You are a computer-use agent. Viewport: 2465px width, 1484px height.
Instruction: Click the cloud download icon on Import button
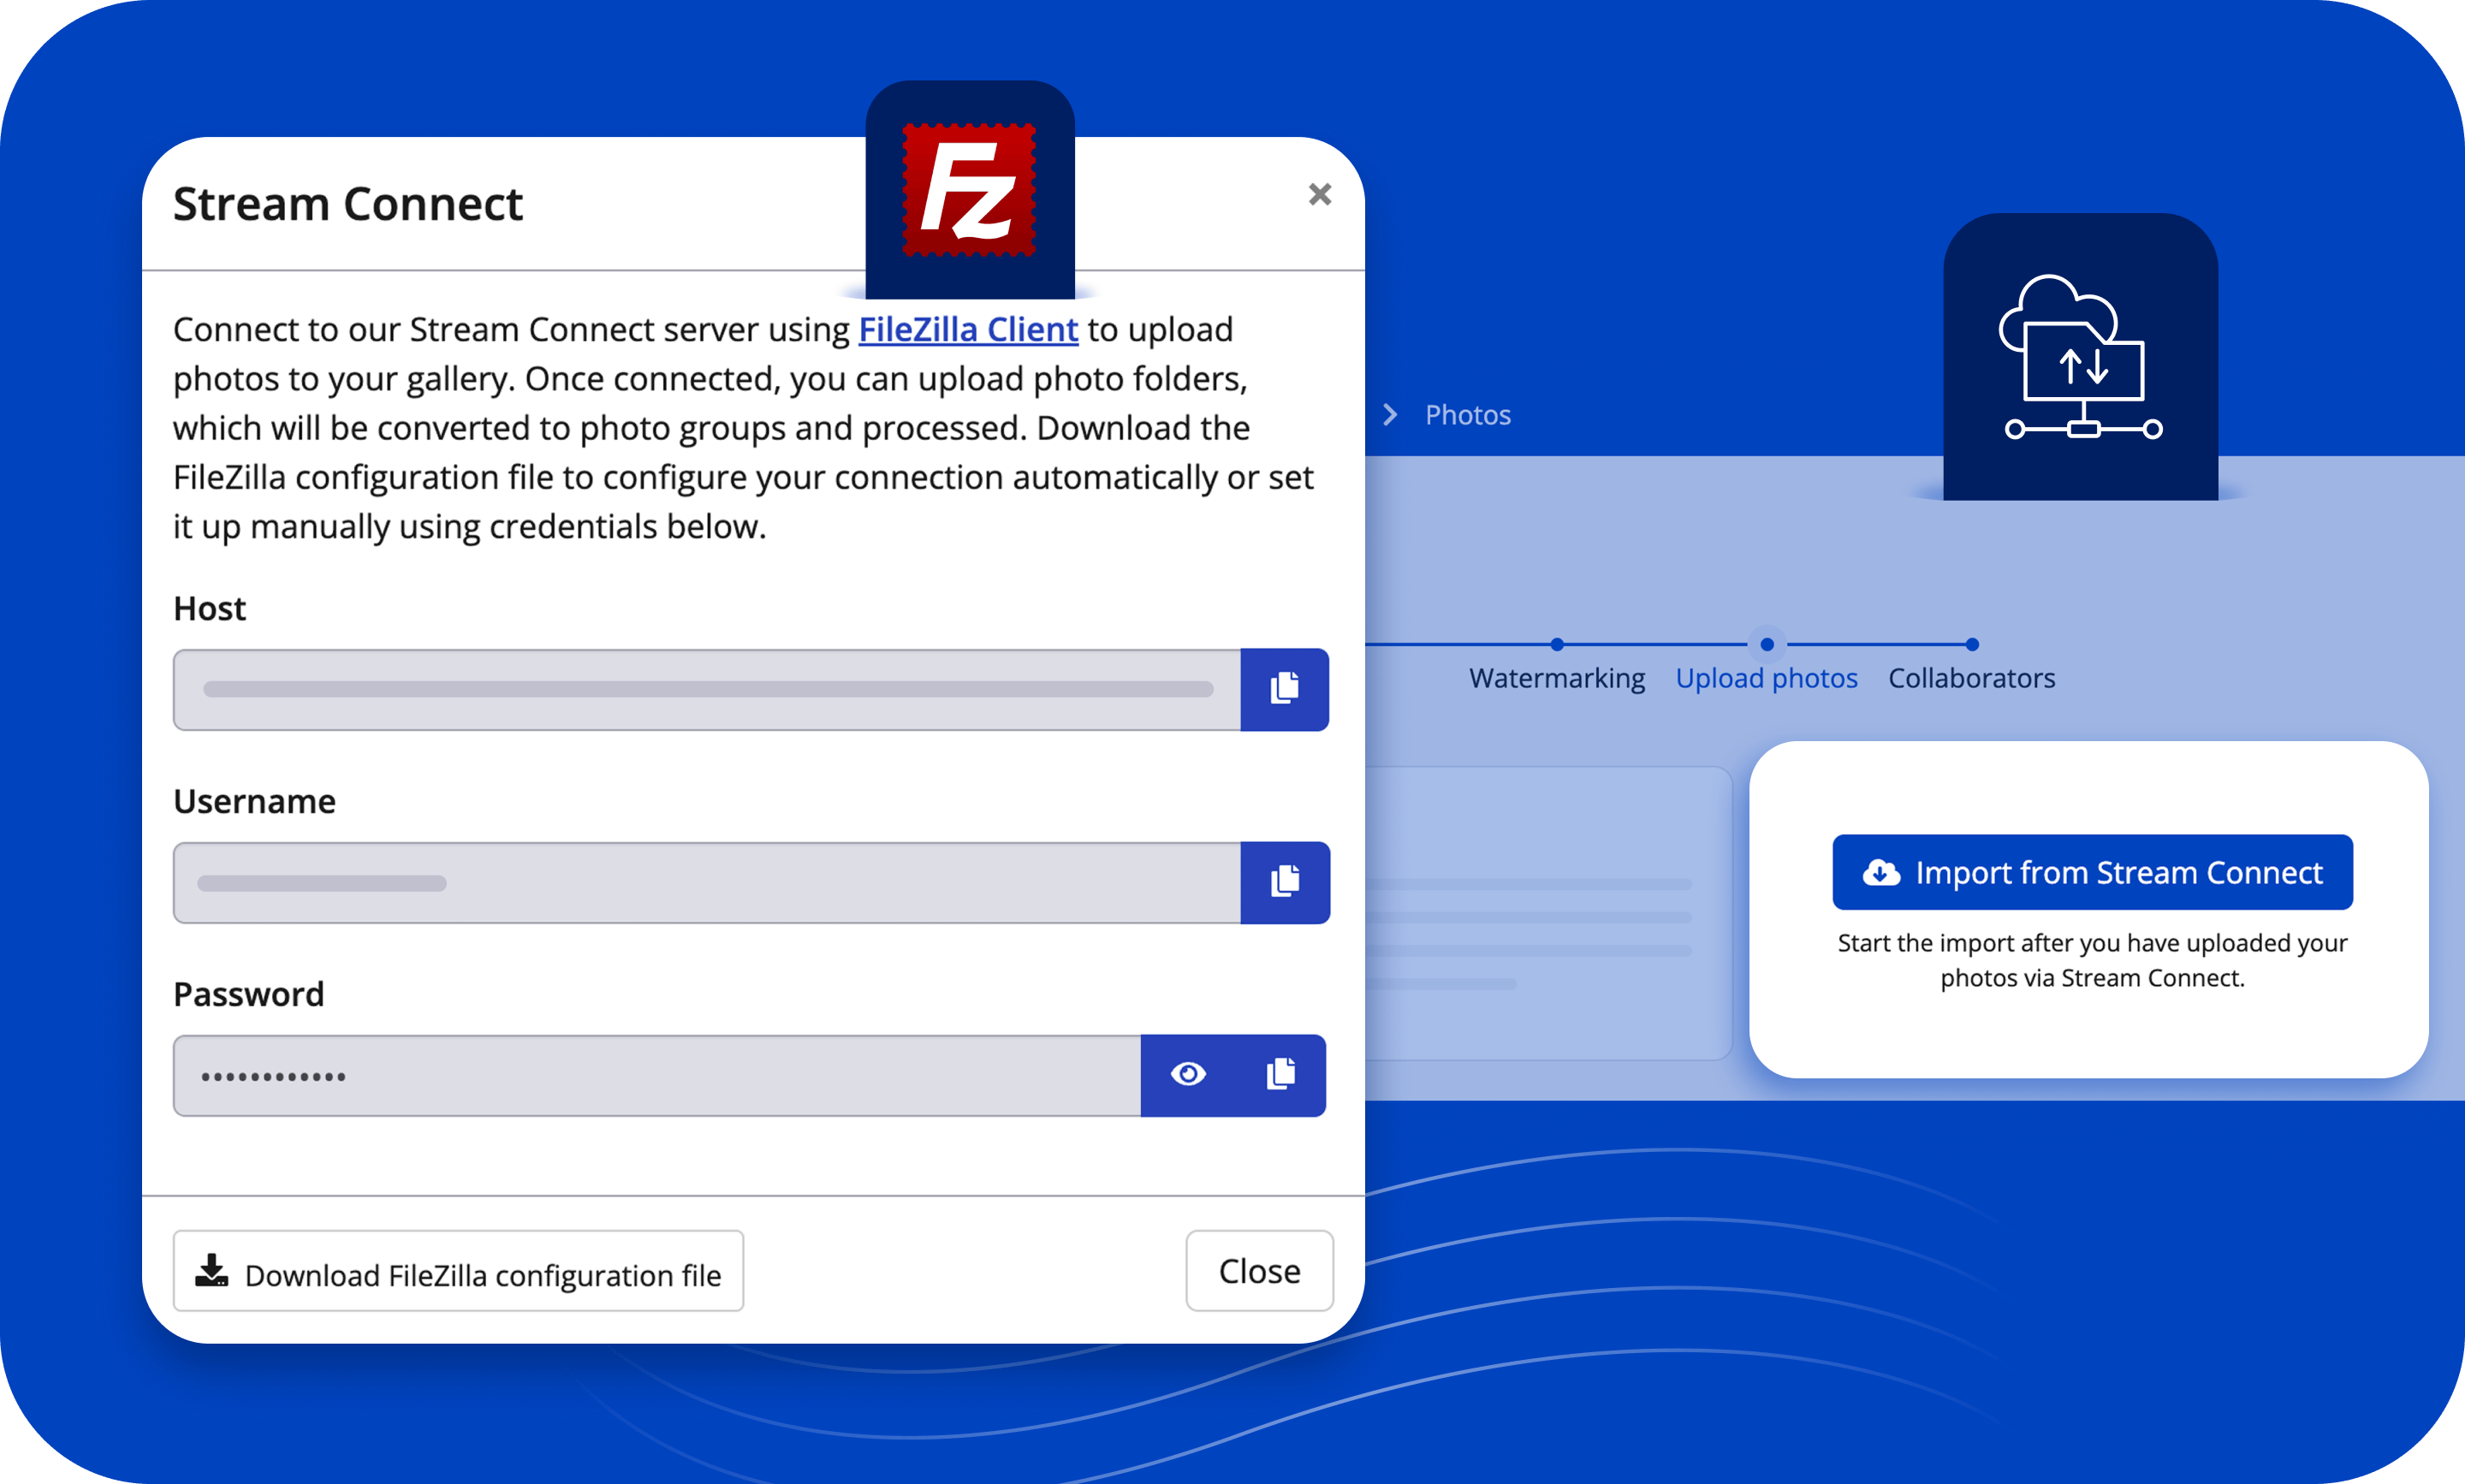point(1881,873)
